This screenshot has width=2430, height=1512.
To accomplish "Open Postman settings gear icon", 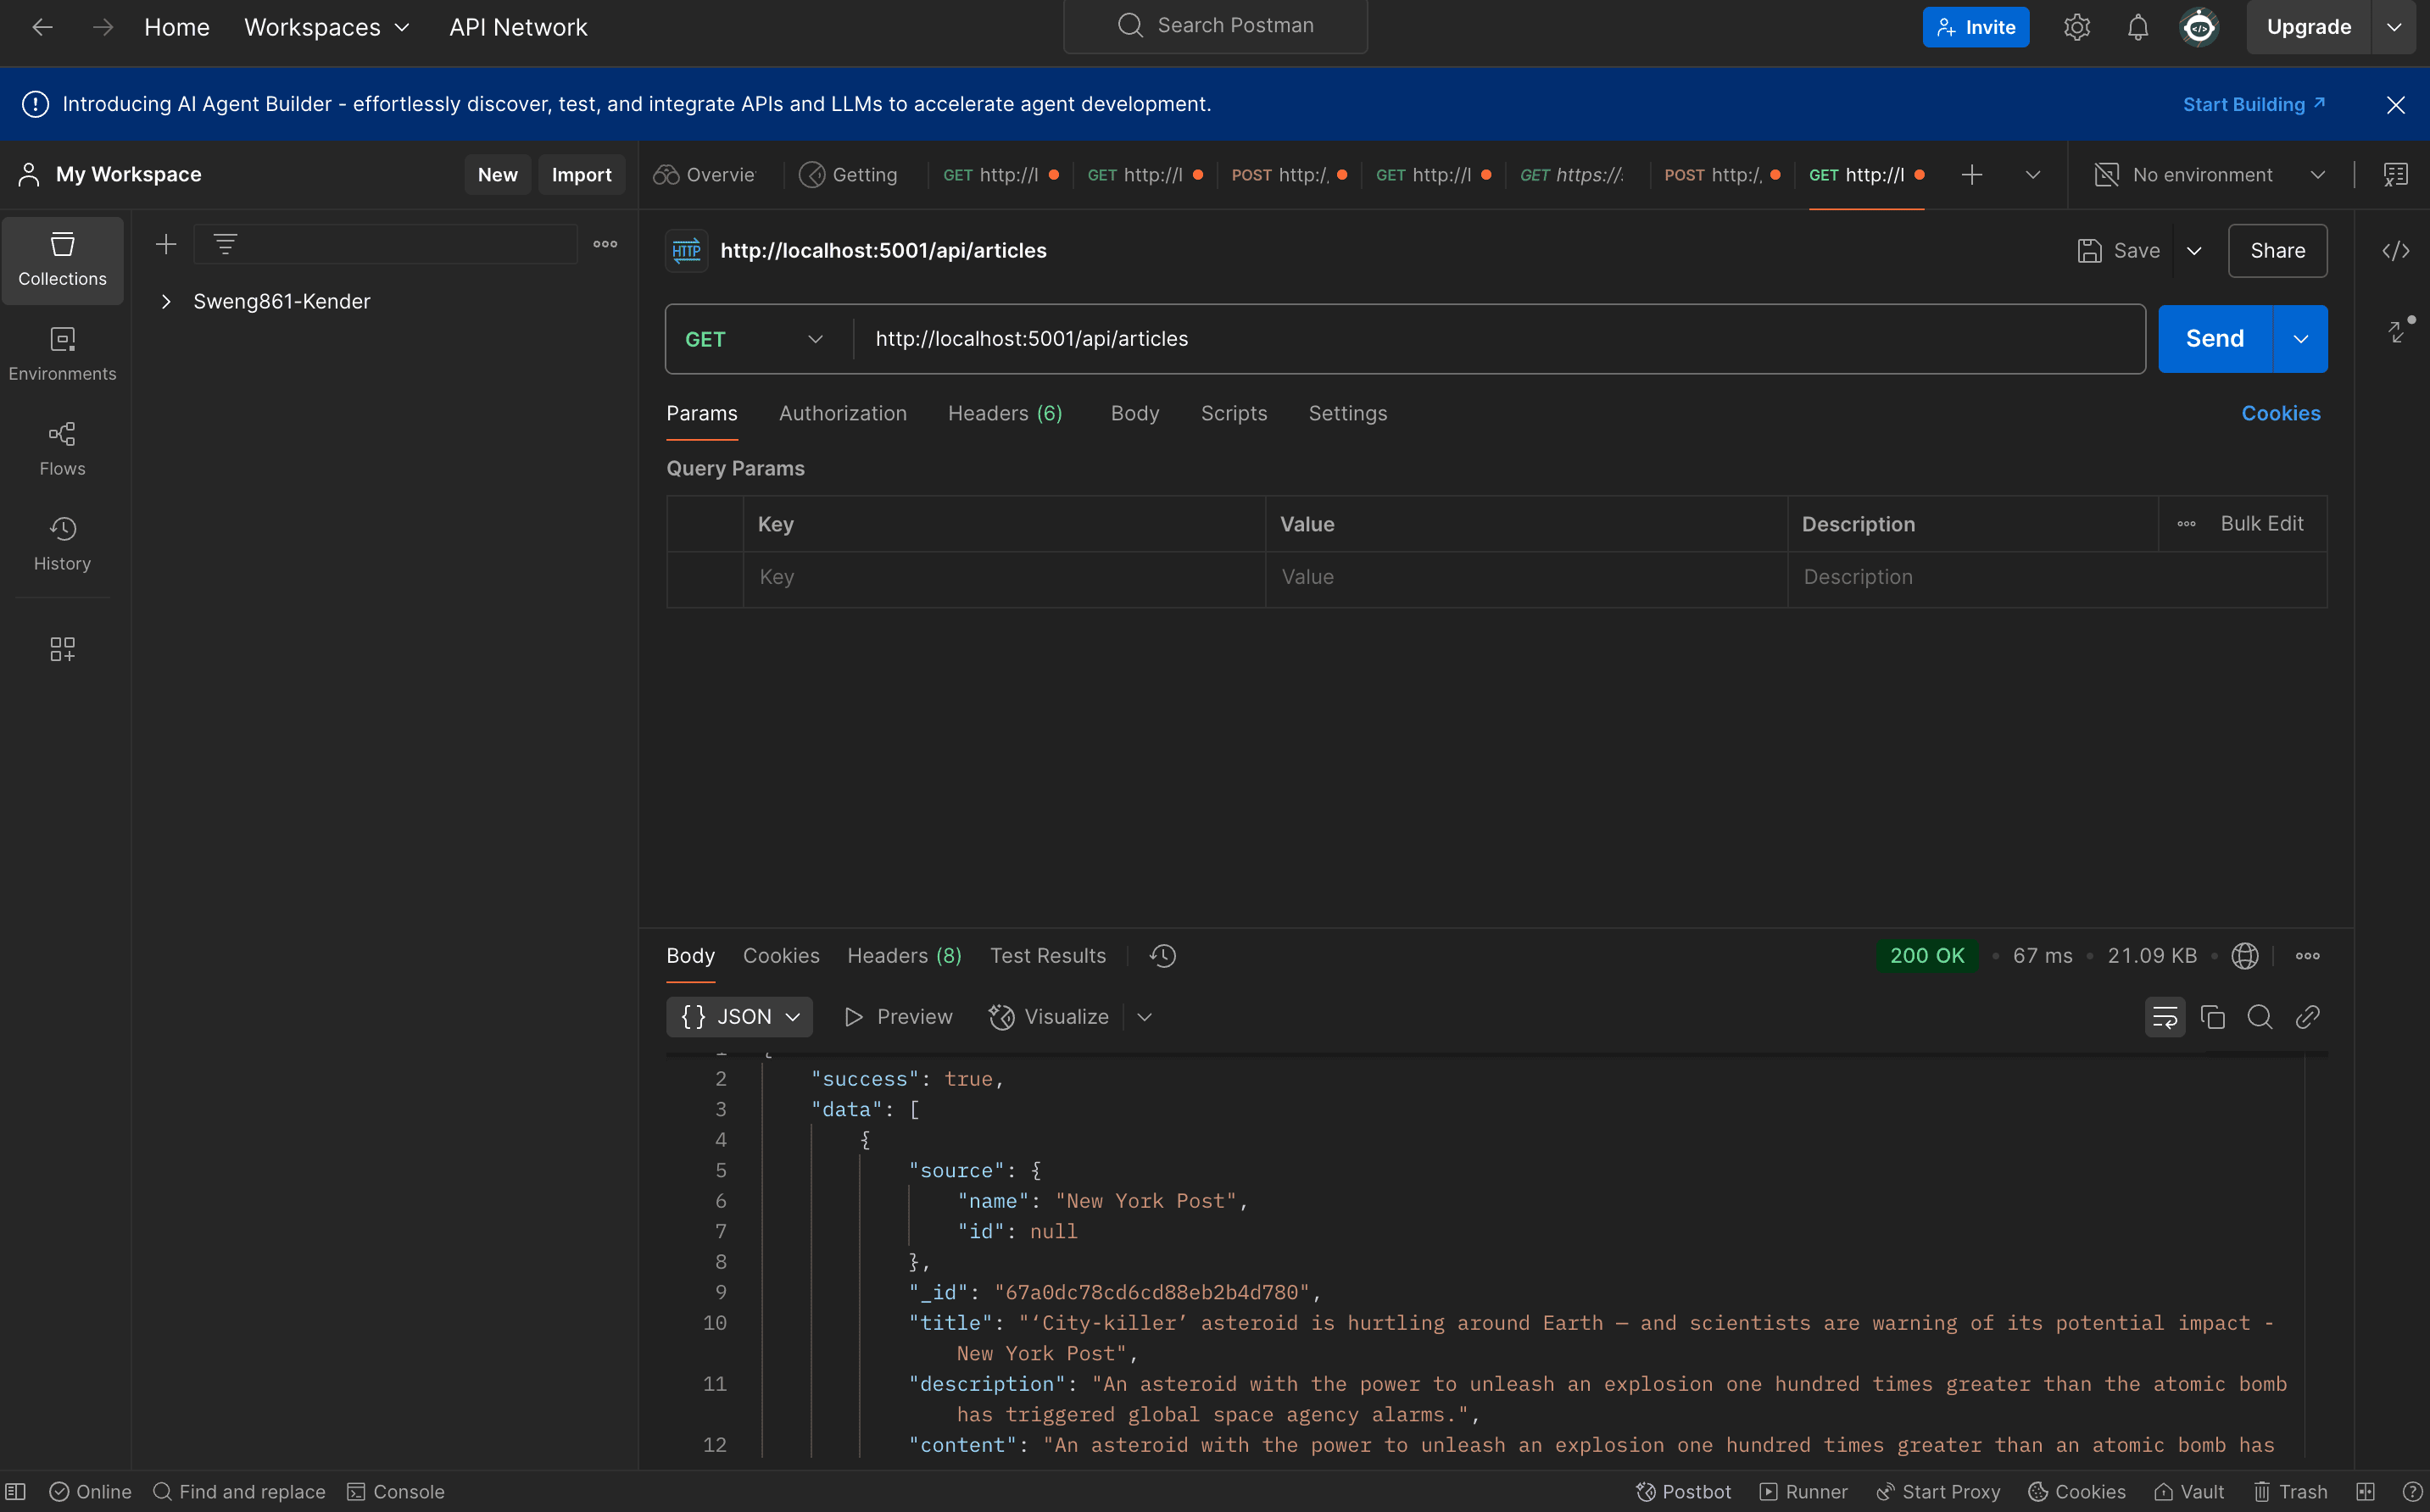I will coord(2076,27).
